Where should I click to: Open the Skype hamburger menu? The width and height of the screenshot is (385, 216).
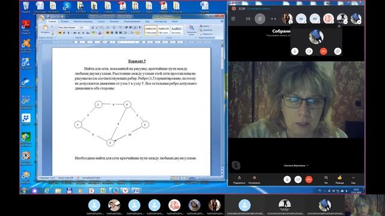click(x=233, y=19)
